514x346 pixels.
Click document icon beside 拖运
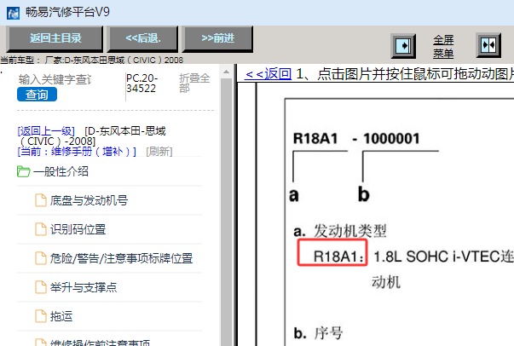[x=41, y=316]
